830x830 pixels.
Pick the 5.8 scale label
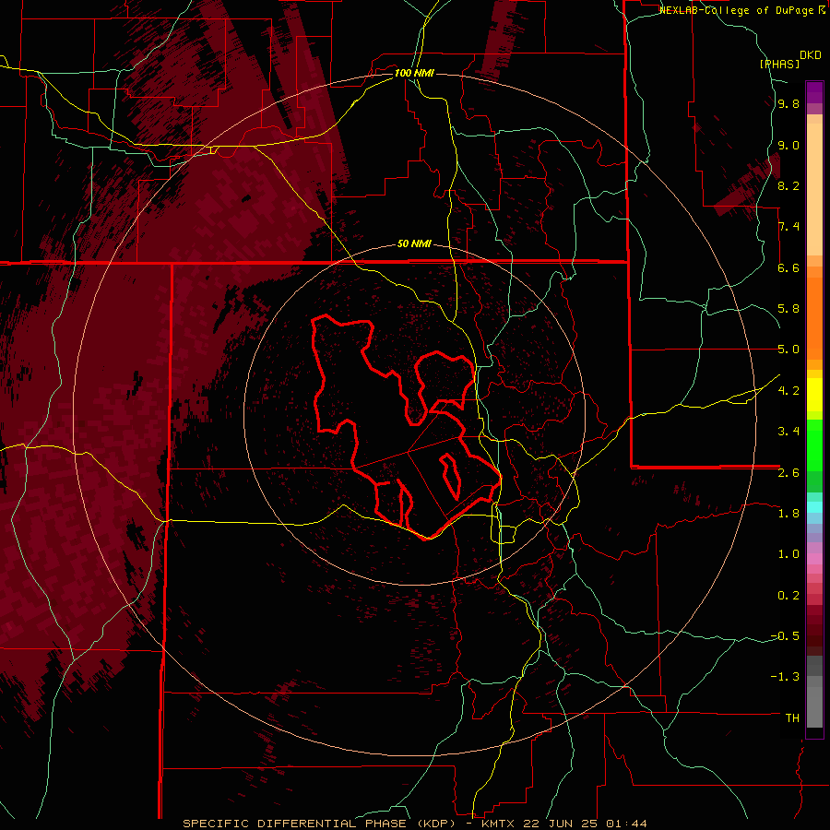click(x=788, y=309)
